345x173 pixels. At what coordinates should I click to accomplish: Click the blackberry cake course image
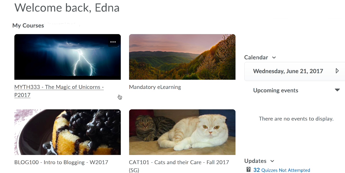click(68, 132)
